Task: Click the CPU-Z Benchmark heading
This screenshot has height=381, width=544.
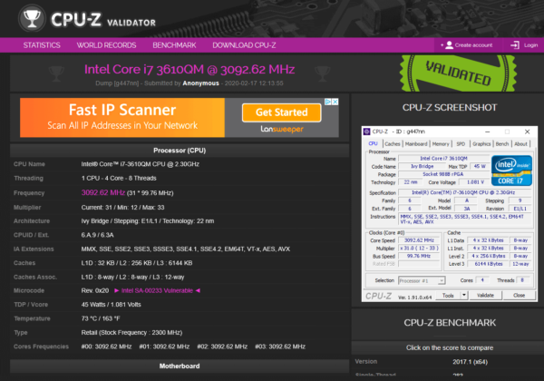Action: tap(450, 323)
